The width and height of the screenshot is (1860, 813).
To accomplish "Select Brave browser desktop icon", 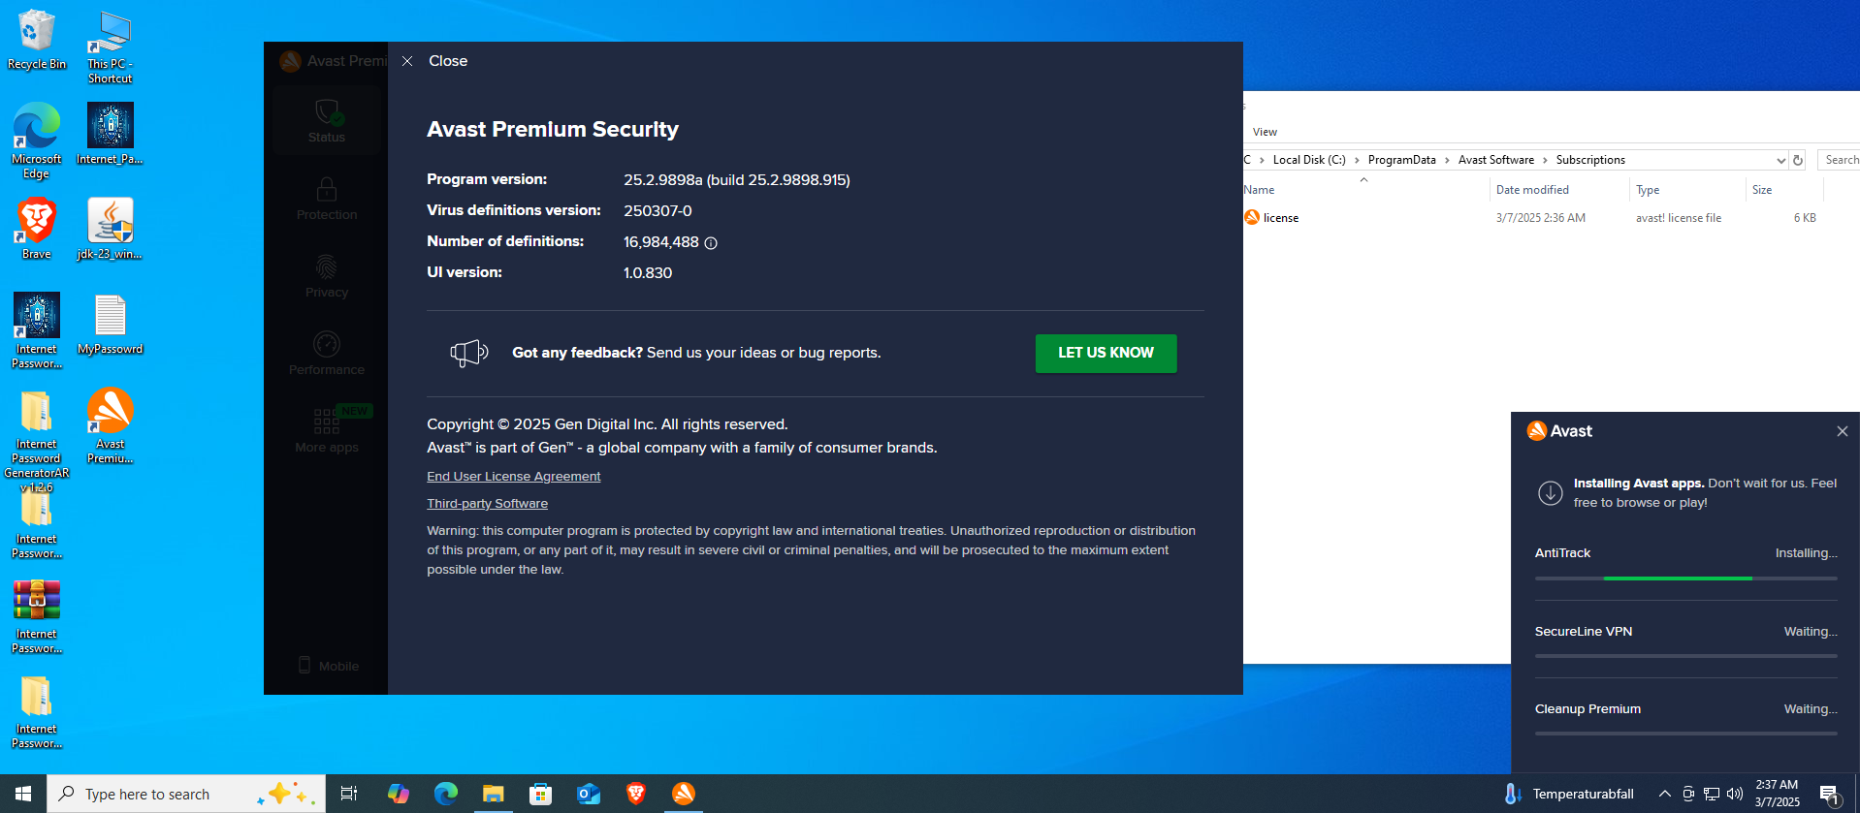I will click(x=37, y=229).
